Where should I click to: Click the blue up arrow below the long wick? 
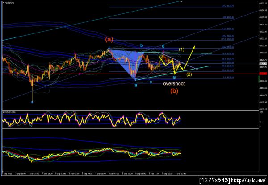click(x=32, y=102)
